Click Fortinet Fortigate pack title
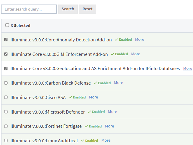193x145 pixels. tap(46, 126)
